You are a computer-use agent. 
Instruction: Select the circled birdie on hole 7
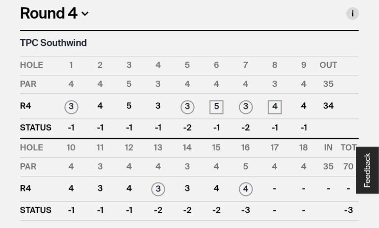[245, 107]
